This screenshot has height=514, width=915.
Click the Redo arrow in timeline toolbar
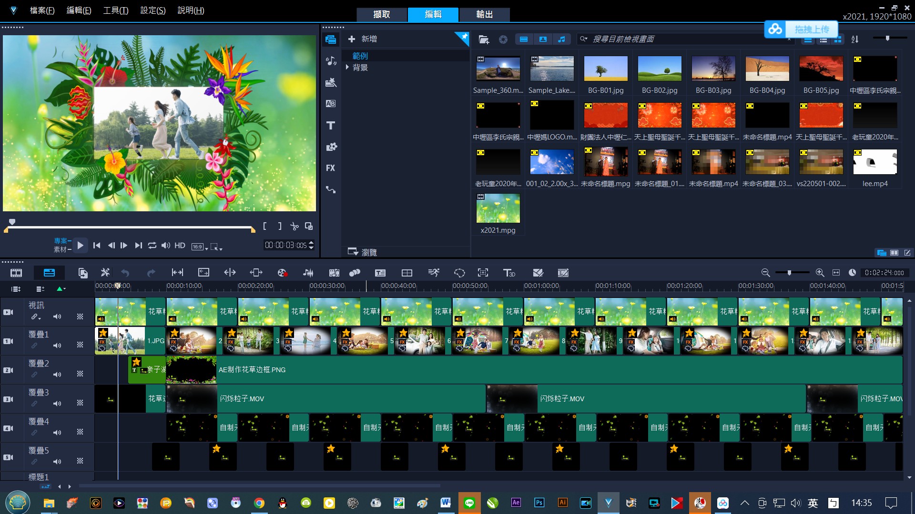151,273
